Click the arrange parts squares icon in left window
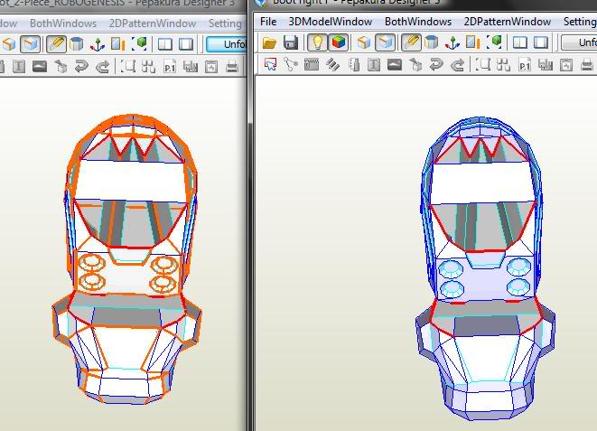The width and height of the screenshot is (597, 431). (148, 67)
